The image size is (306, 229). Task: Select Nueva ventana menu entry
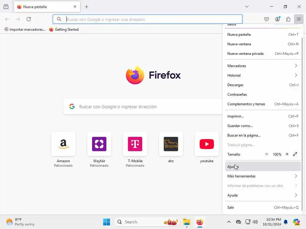tap(263, 44)
